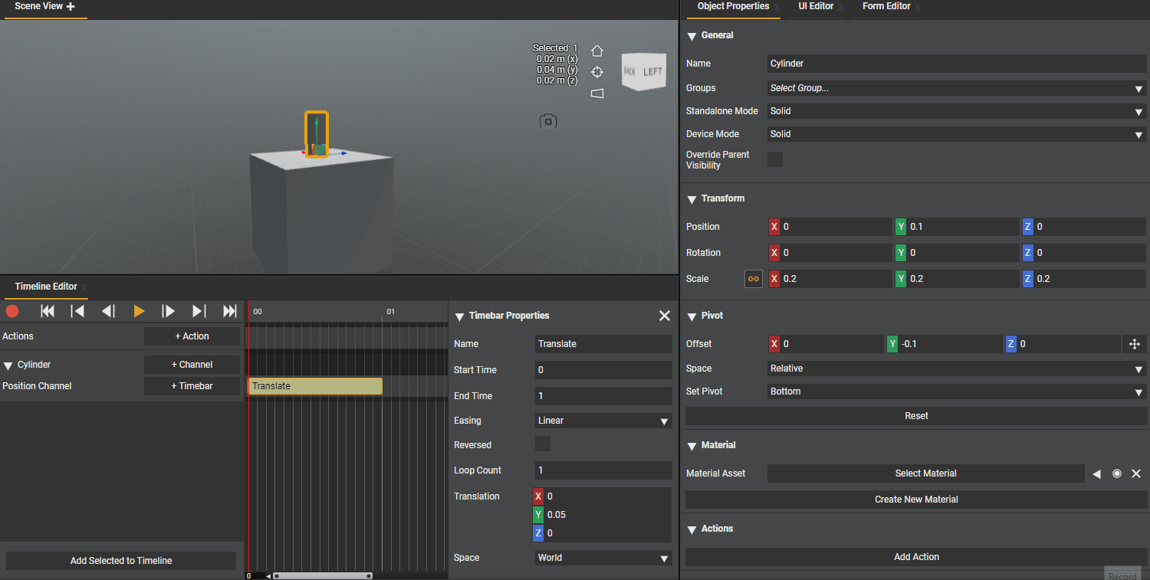
Task: Open the Easing dropdown
Action: (603, 421)
